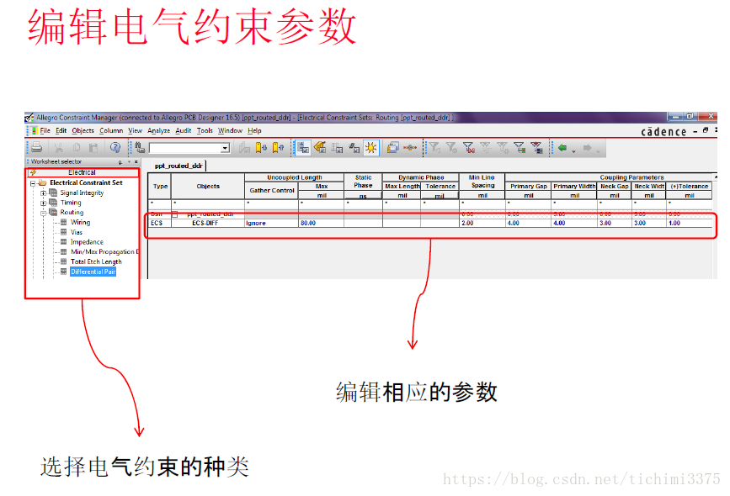Click the Electrical worksheet section button
This screenshot has width=730, height=496.
(83, 172)
